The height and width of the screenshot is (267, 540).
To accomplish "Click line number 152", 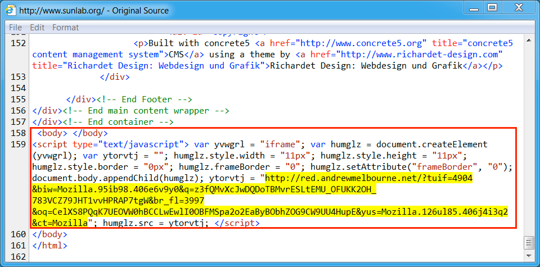I will pyautogui.click(x=19, y=43).
